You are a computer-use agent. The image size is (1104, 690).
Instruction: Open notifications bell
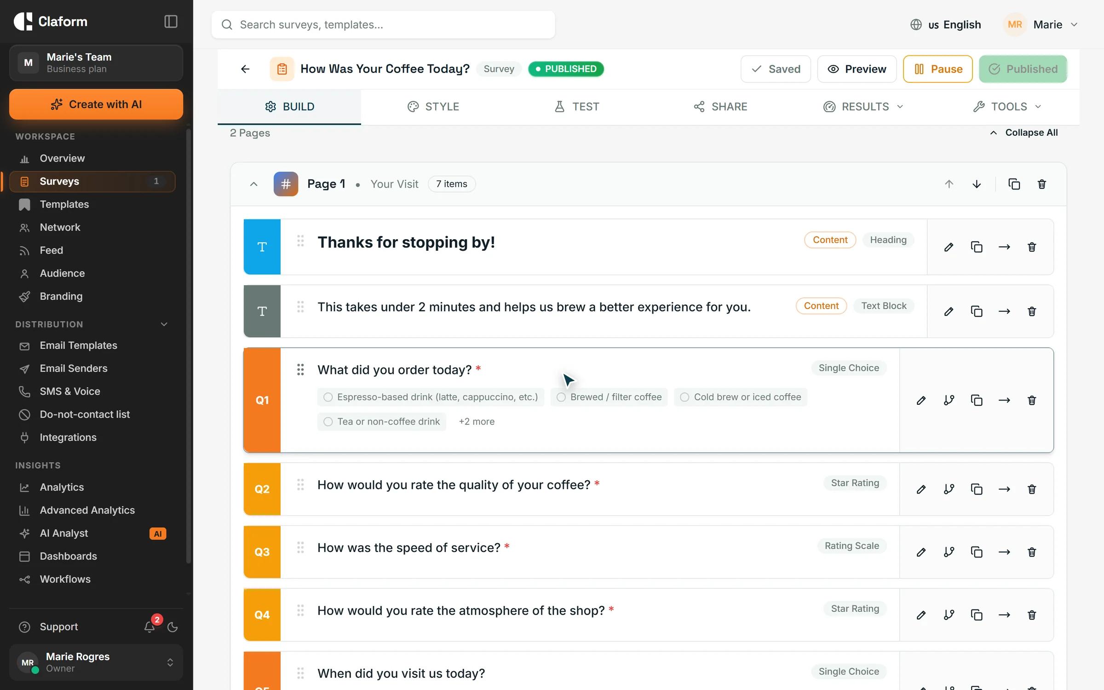pos(149,627)
